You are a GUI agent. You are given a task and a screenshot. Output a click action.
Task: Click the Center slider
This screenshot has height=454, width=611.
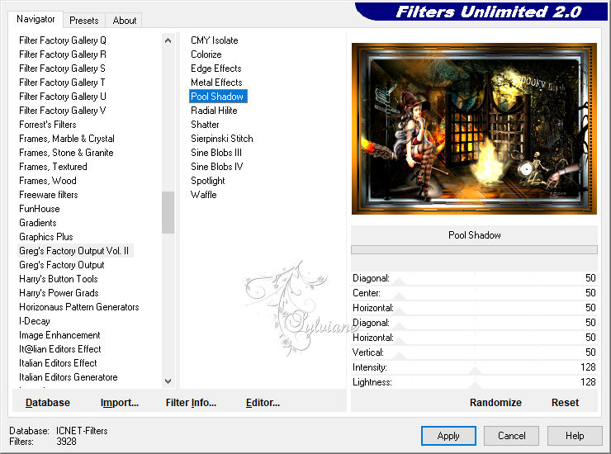tap(474, 293)
